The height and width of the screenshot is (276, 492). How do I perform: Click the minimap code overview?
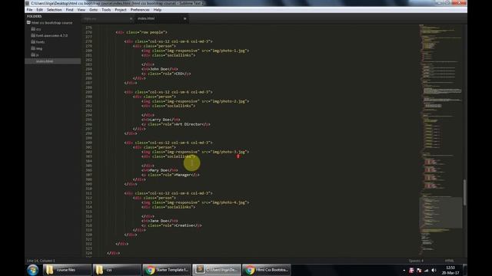pos(440,140)
